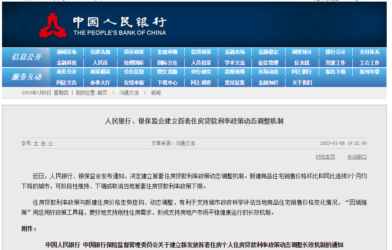Select the 学术交流 menu item
This screenshot has width=392, height=250.
pyautogui.click(x=235, y=63)
